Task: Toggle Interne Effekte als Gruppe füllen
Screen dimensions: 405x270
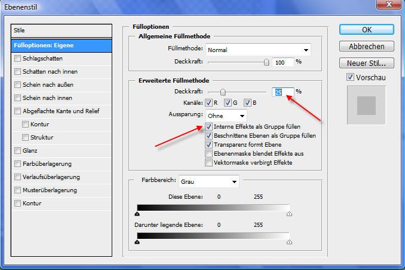Action: coord(208,127)
